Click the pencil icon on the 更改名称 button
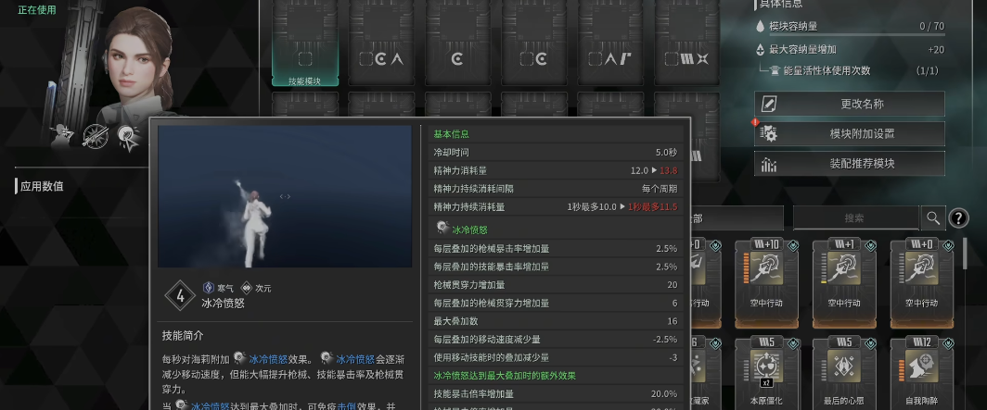This screenshot has height=410, width=987. pos(769,104)
